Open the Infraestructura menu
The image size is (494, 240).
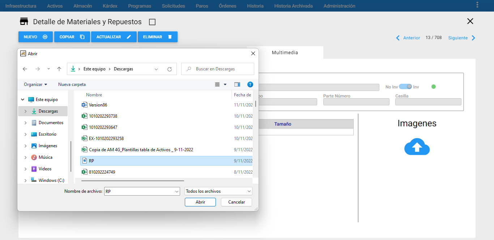click(x=21, y=6)
